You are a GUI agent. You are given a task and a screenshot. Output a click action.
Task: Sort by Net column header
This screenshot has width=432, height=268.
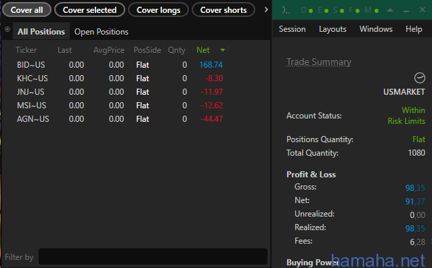[x=203, y=50]
